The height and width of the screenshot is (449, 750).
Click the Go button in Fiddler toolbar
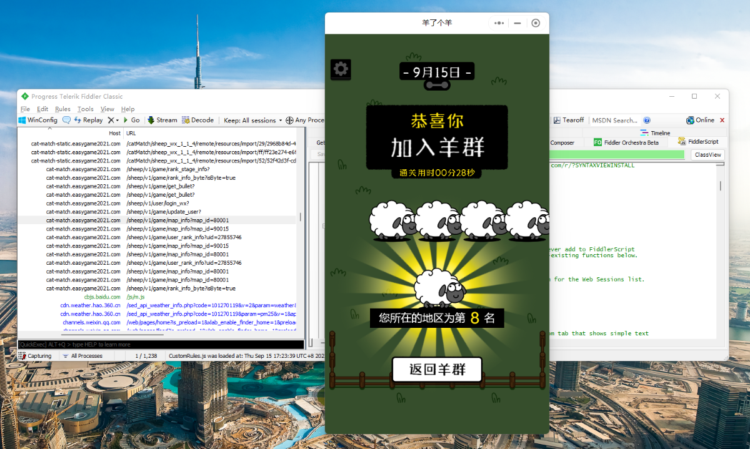[132, 120]
